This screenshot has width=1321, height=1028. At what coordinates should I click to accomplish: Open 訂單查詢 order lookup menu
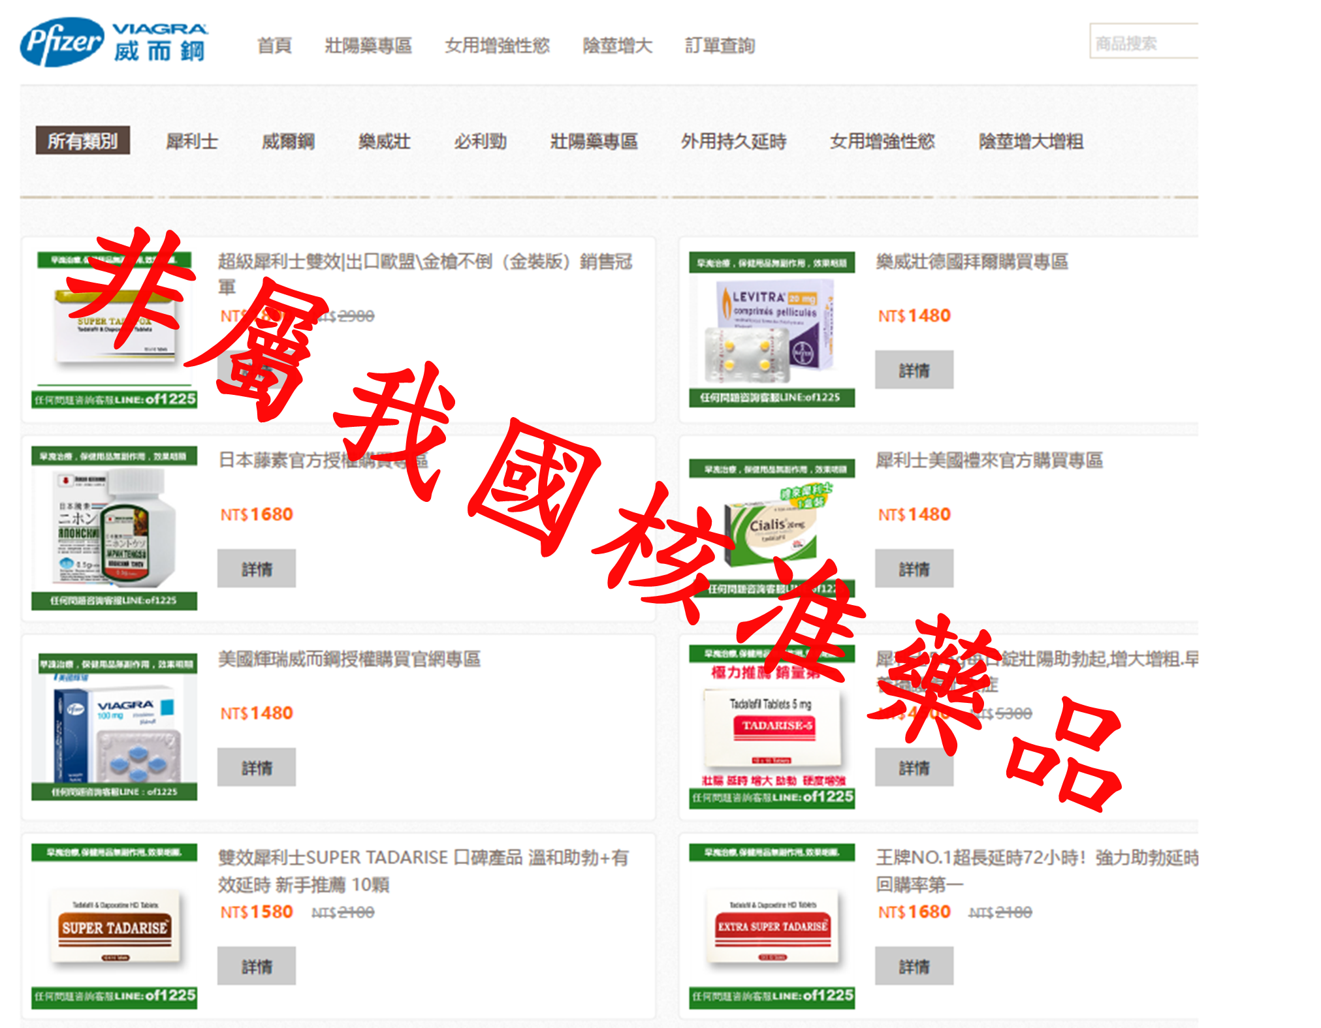coord(720,46)
